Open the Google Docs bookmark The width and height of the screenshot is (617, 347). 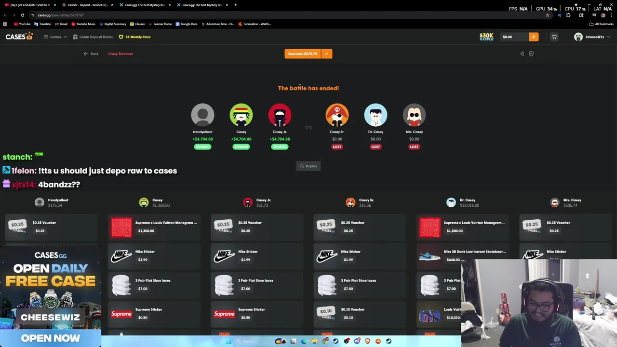pos(187,24)
